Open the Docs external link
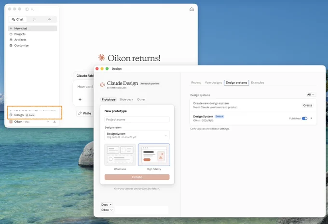The width and height of the screenshot is (328, 224). (107, 205)
